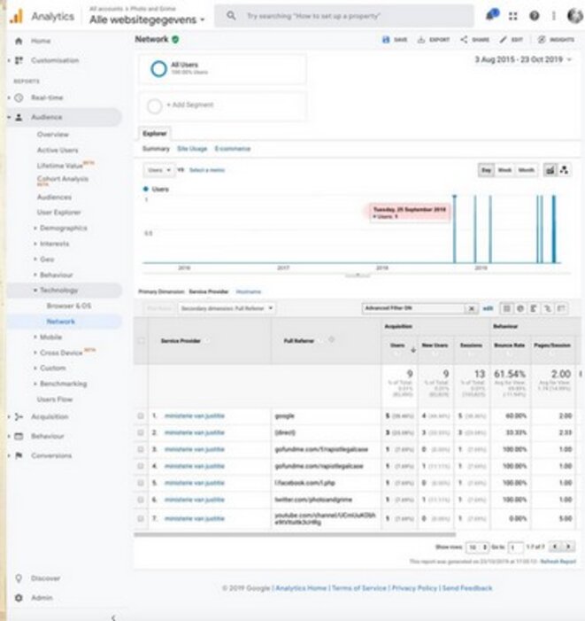Click the edit advanced filter link

click(x=488, y=308)
